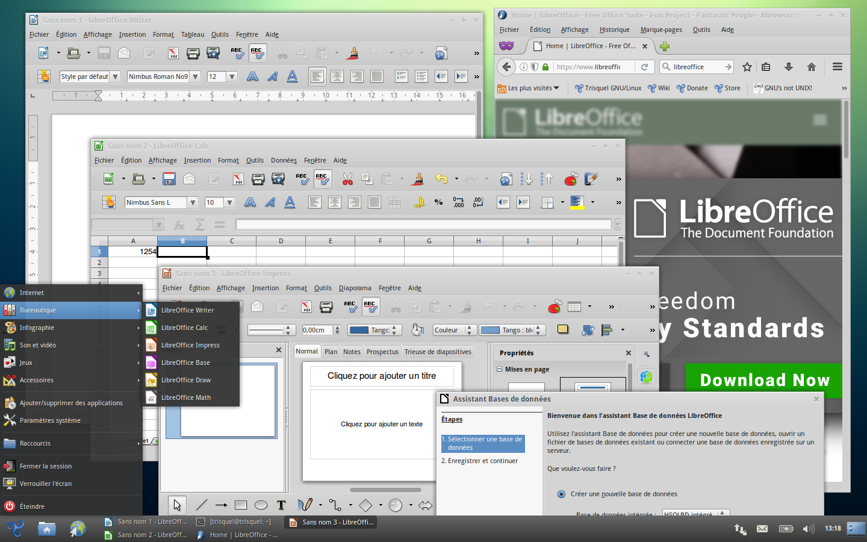
Task: Open Writer paragraph style dropdown
Action: point(116,76)
